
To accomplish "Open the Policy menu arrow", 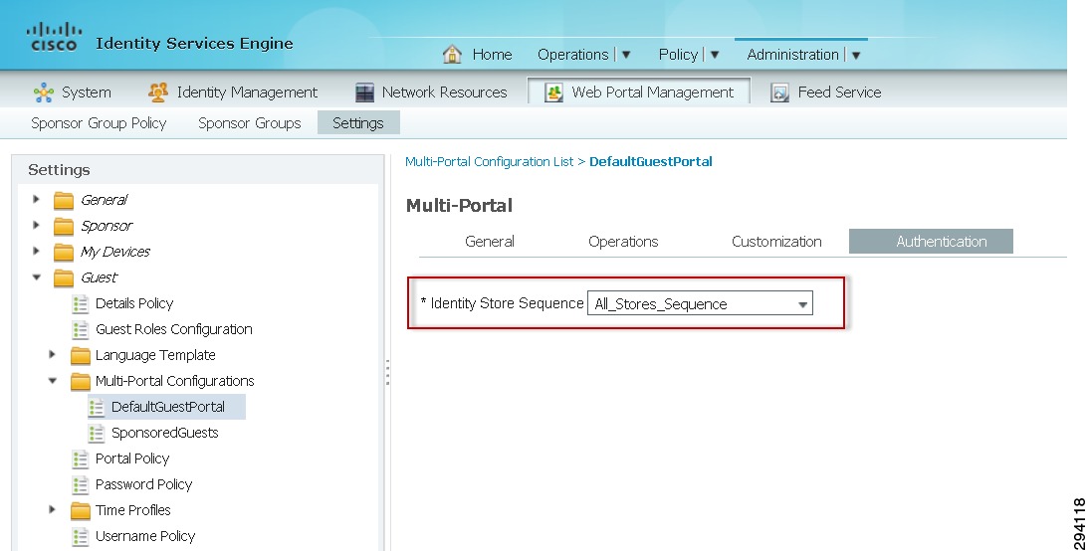I will 715,55.
